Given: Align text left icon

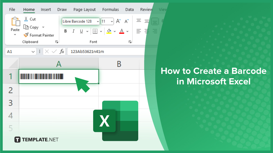Looking at the screenshot, I should pyautogui.click(x=139, y=31).
